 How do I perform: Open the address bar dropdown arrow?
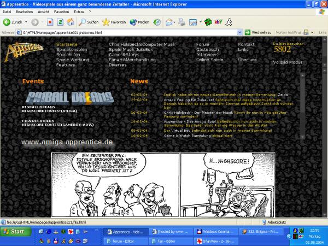pos(240,32)
